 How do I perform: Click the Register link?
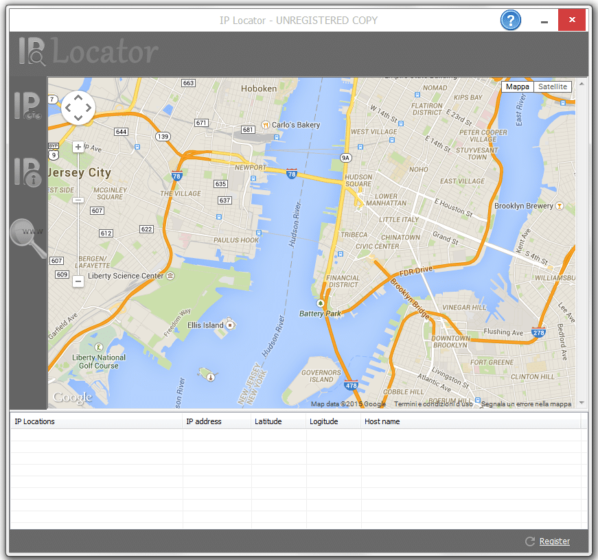pyautogui.click(x=555, y=541)
